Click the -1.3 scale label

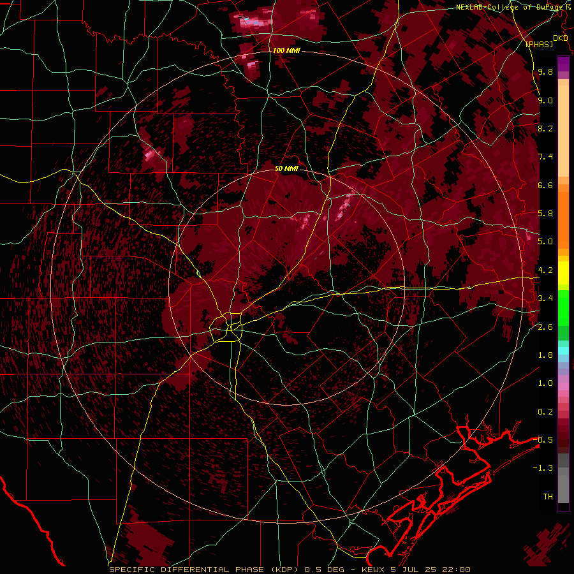pos(543,468)
